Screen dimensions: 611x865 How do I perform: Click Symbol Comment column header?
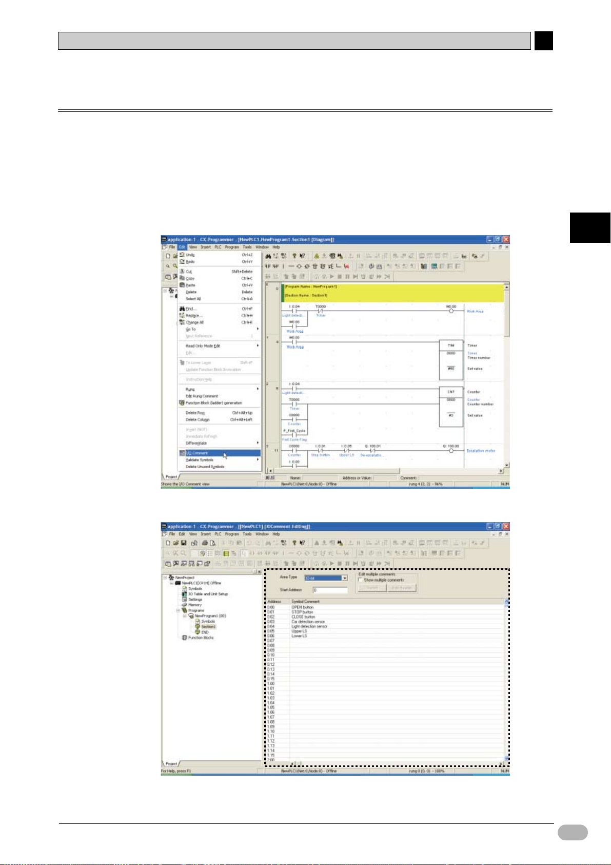[x=397, y=601]
